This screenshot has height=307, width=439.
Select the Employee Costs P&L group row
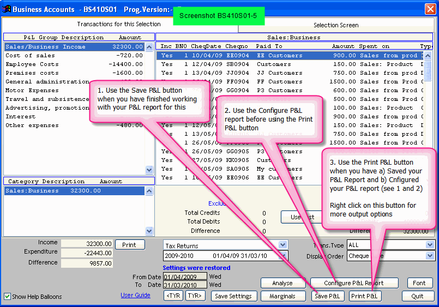coord(32,64)
